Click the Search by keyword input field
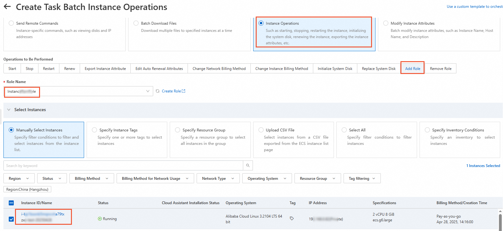This screenshot has height=231, width=503. [x=123, y=165]
